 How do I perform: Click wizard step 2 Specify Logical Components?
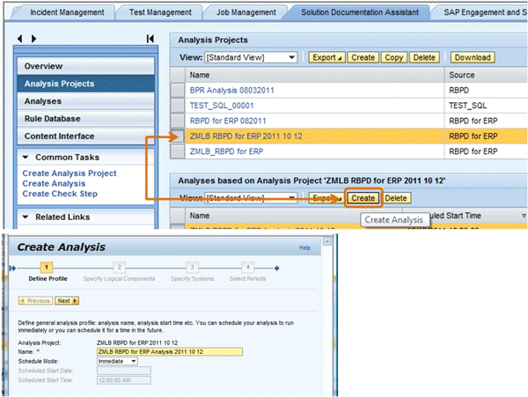point(120,267)
